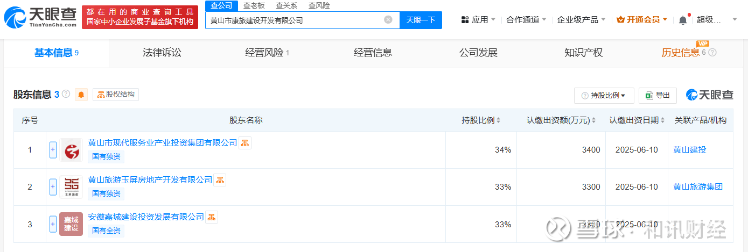Click the 天眼一下 search button
The image size is (748, 252).
click(421, 20)
